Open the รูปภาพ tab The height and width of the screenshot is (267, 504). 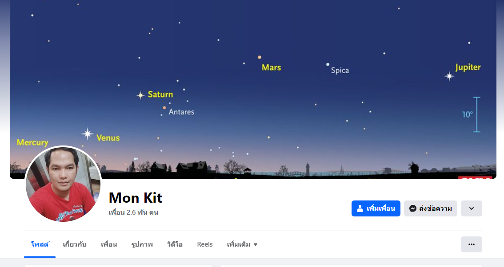pos(142,244)
